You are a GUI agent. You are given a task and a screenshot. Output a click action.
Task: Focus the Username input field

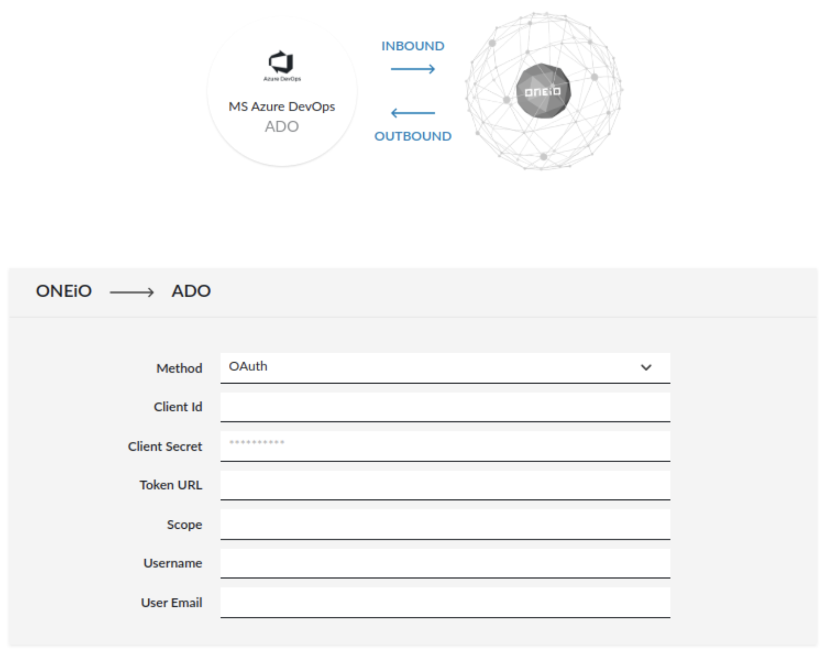pyautogui.click(x=445, y=563)
